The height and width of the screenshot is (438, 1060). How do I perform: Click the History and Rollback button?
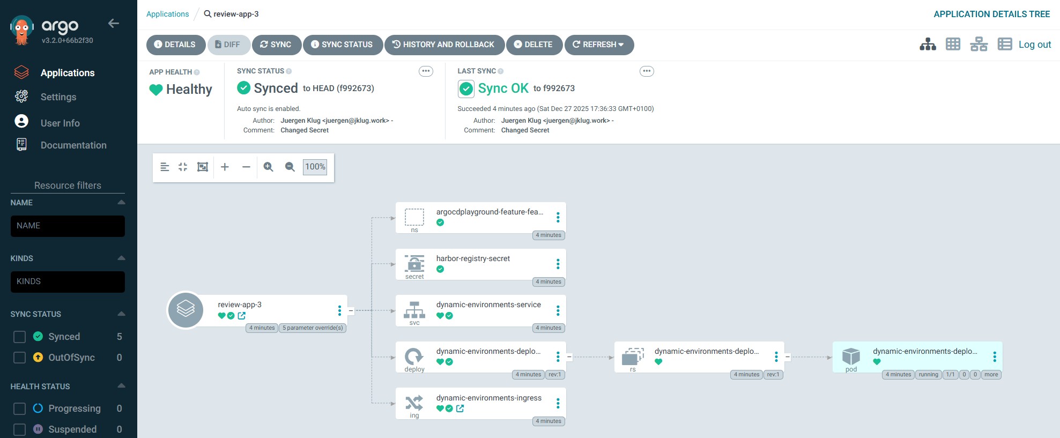coord(443,44)
